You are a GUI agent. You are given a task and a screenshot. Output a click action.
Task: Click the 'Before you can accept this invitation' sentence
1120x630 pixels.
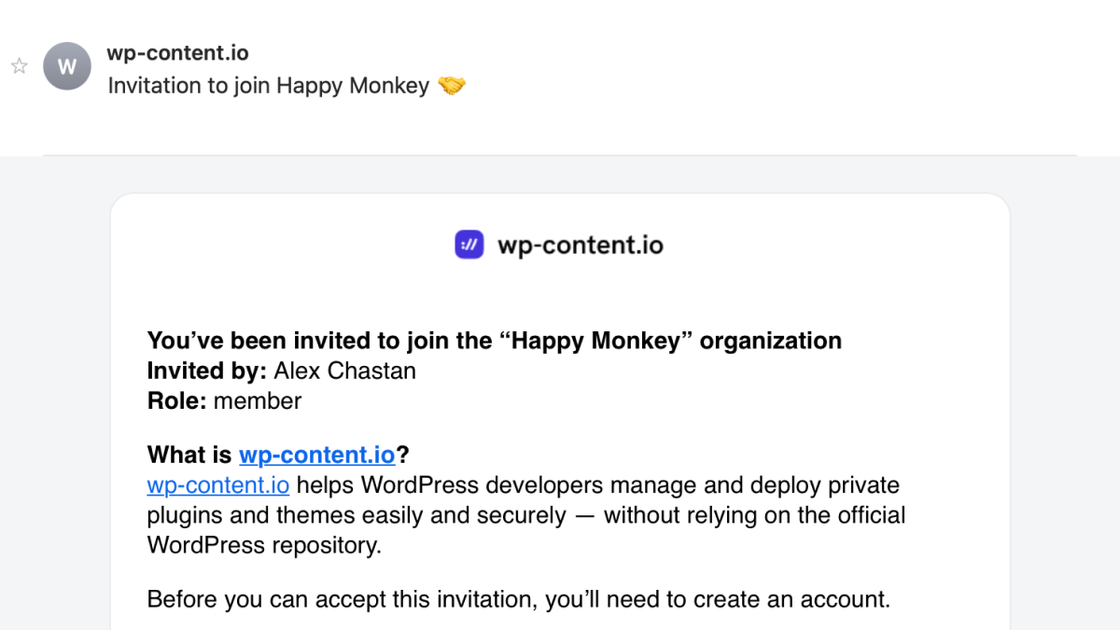point(519,599)
